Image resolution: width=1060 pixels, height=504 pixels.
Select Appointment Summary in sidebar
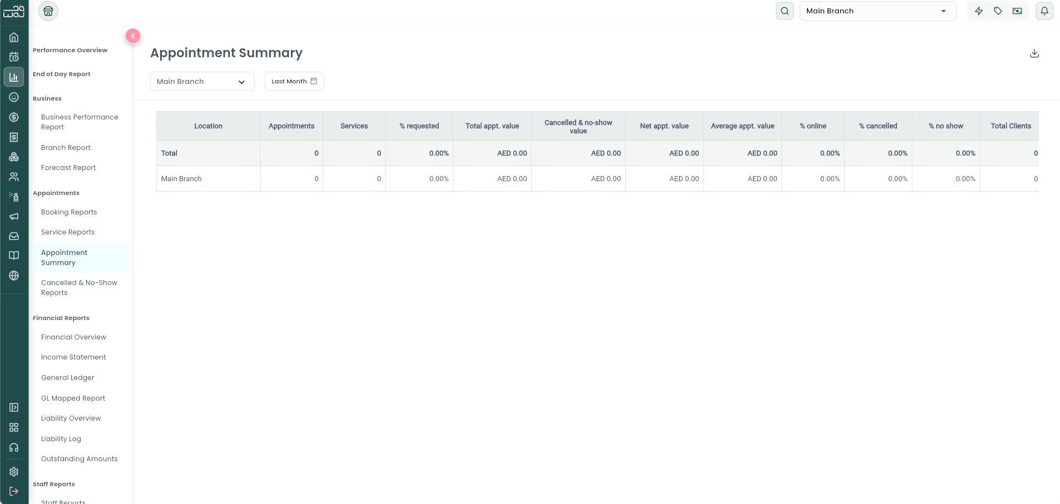(80, 258)
